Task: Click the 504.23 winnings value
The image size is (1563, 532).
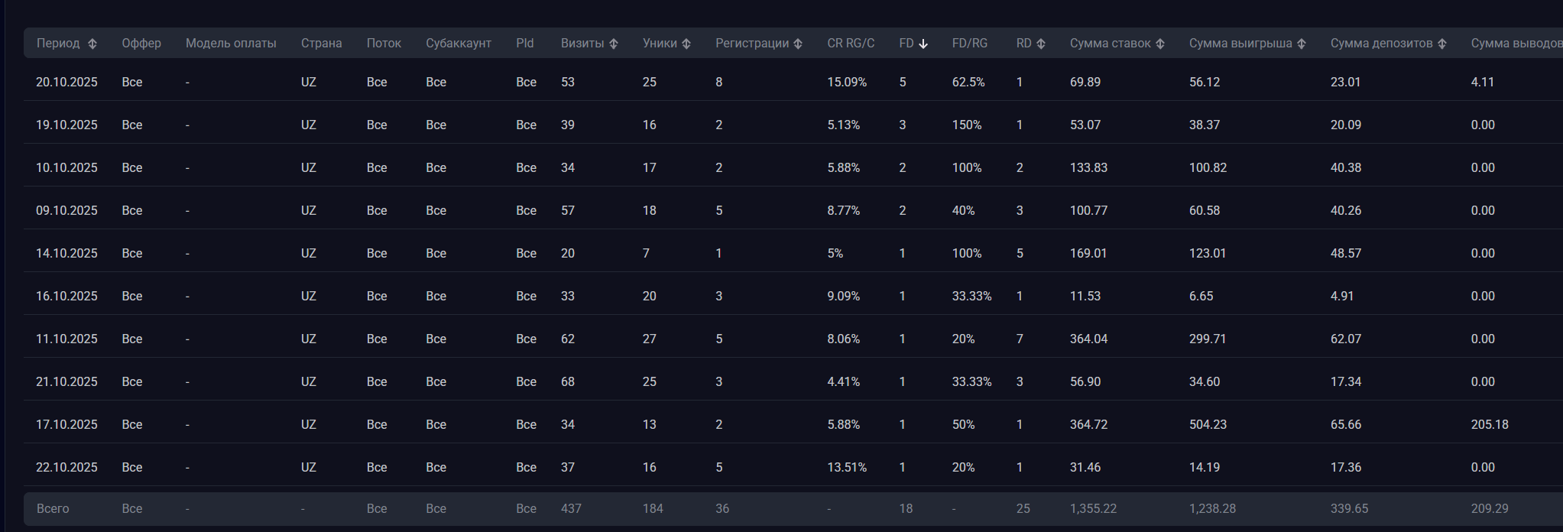Action: click(1208, 424)
